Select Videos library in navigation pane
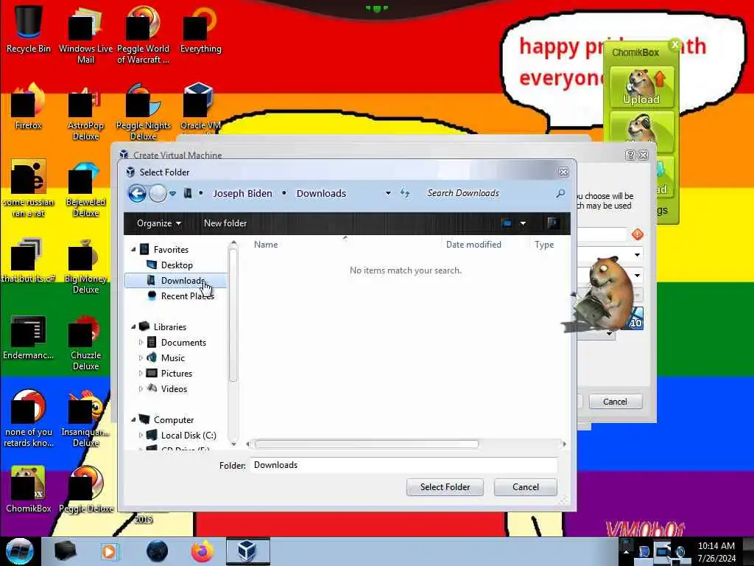 click(174, 389)
